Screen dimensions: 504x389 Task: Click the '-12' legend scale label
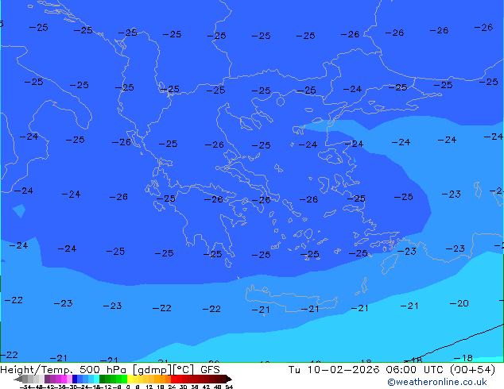pyautogui.click(x=106, y=387)
